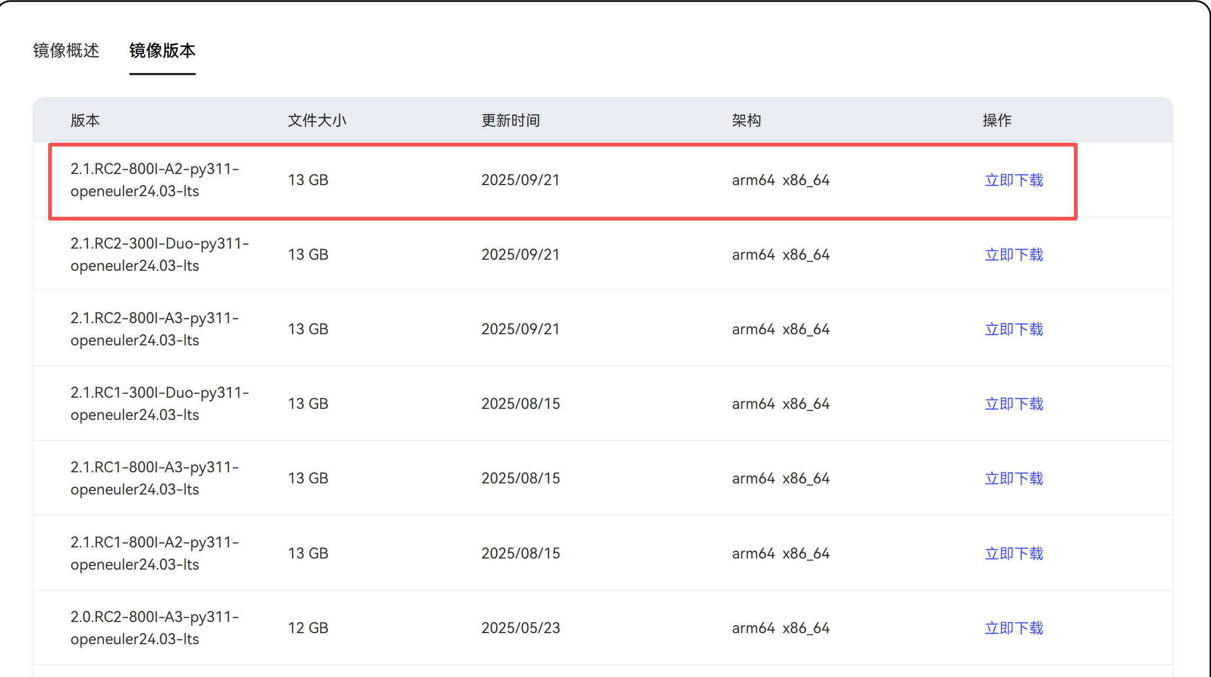
Task: Download 2.1.RC1-300I-Duo-py311 image version
Action: [1014, 404]
